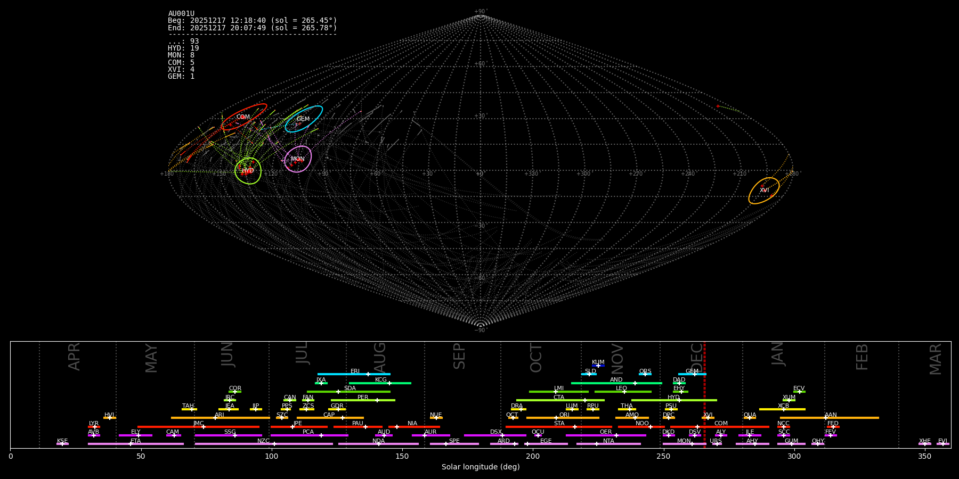Select the purple DSX shower bar

(x=495, y=435)
